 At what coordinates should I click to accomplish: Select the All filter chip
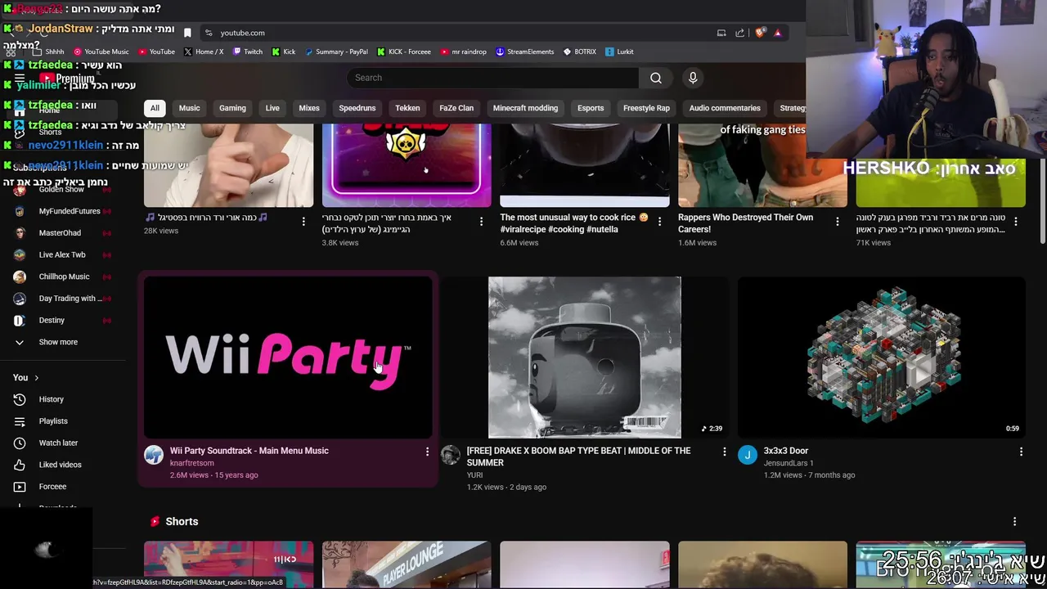coord(155,108)
